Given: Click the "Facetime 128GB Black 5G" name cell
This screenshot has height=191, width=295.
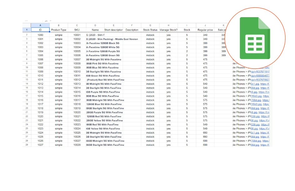Looking at the screenshot, I should point(103,43).
